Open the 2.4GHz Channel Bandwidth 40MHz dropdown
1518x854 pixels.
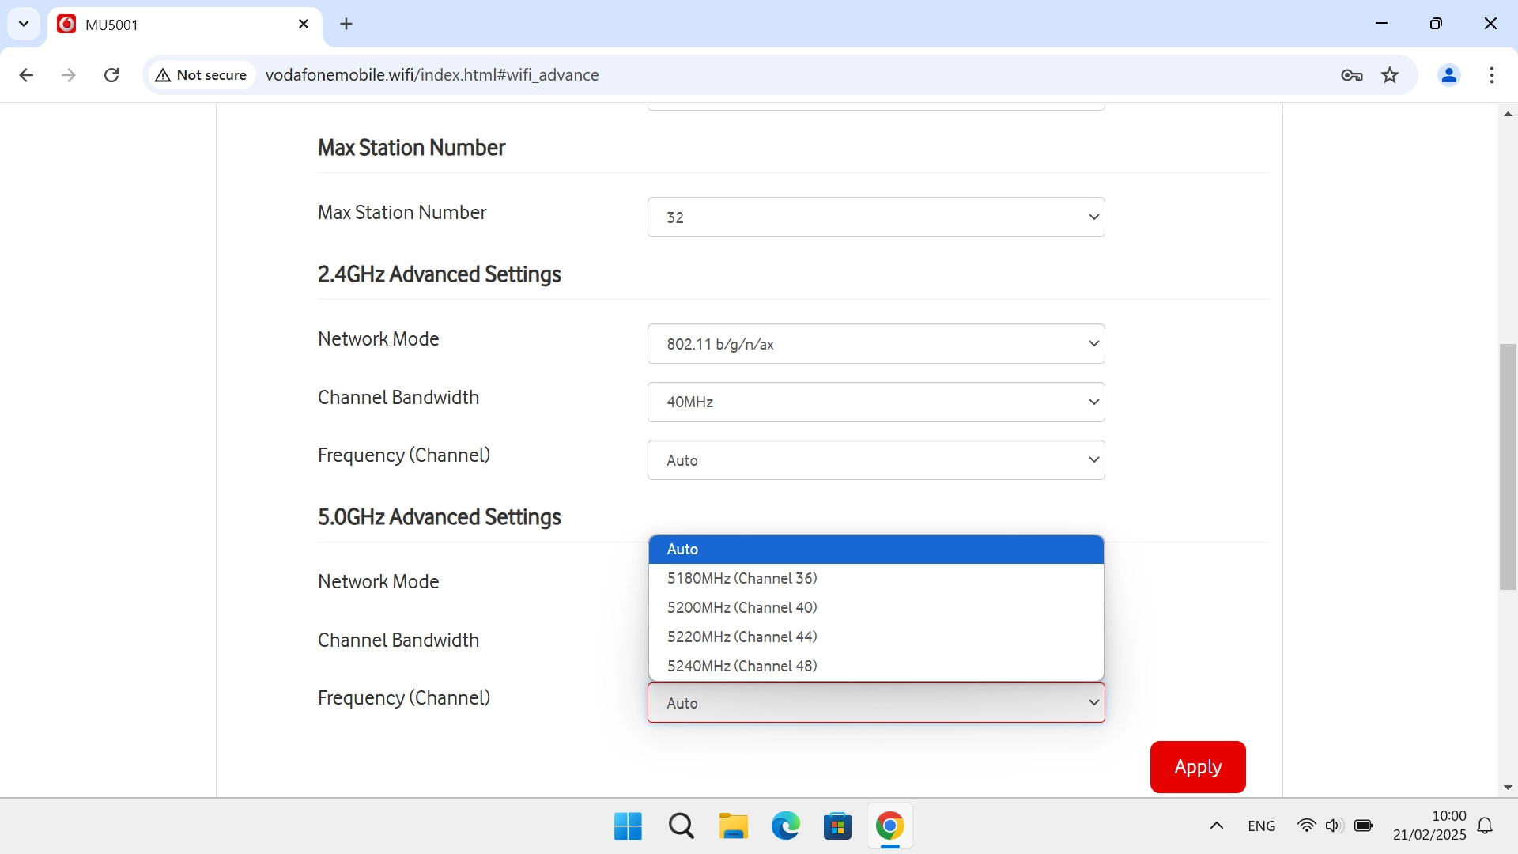point(875,402)
